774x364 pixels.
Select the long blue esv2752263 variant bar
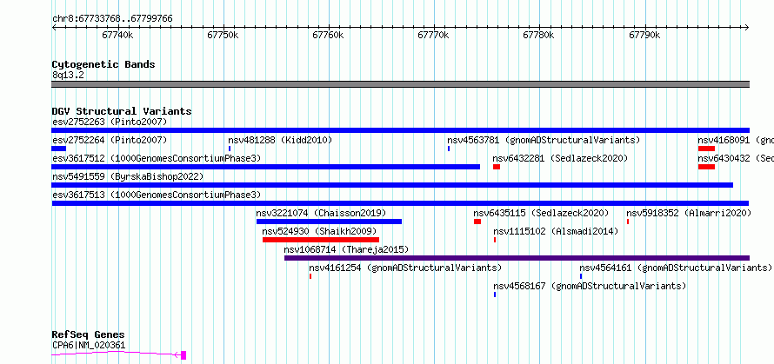[x=400, y=130]
